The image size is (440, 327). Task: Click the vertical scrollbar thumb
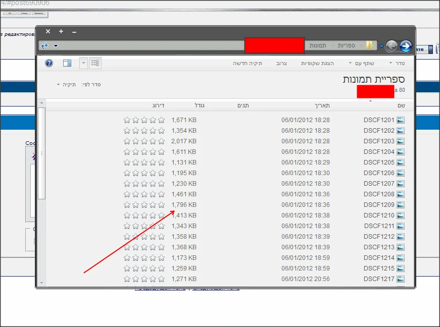pyautogui.click(x=41, y=153)
